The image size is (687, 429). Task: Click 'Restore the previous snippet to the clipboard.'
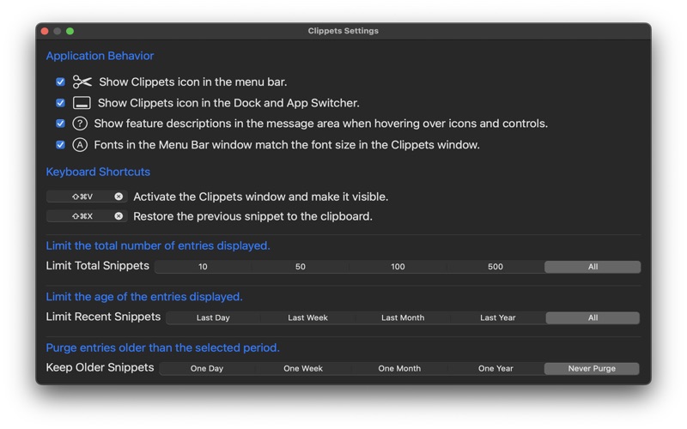(x=252, y=216)
